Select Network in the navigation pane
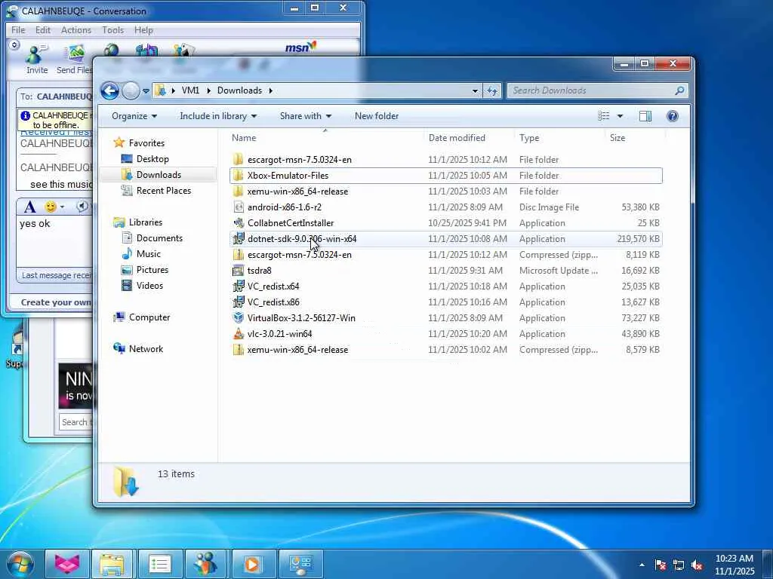The width and height of the screenshot is (773, 579). point(146,348)
